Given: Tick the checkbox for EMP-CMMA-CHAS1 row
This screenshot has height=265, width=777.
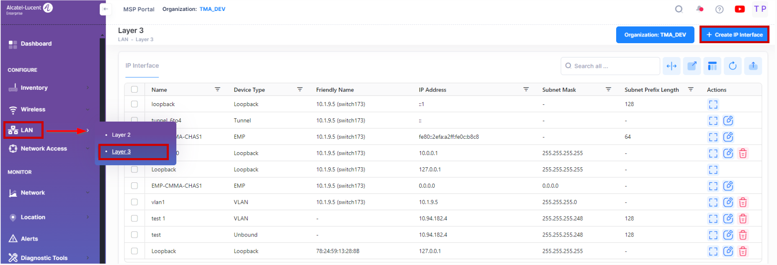Looking at the screenshot, I should (x=134, y=186).
